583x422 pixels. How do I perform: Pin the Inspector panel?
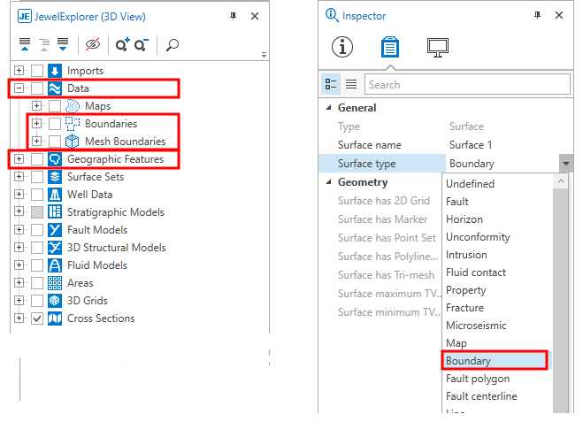(x=537, y=15)
